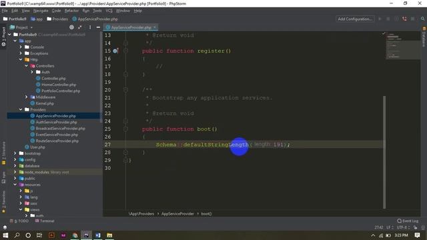Open the Tools menu
Image resolution: width=427 pixels, height=240 pixels.
[x=97, y=11]
